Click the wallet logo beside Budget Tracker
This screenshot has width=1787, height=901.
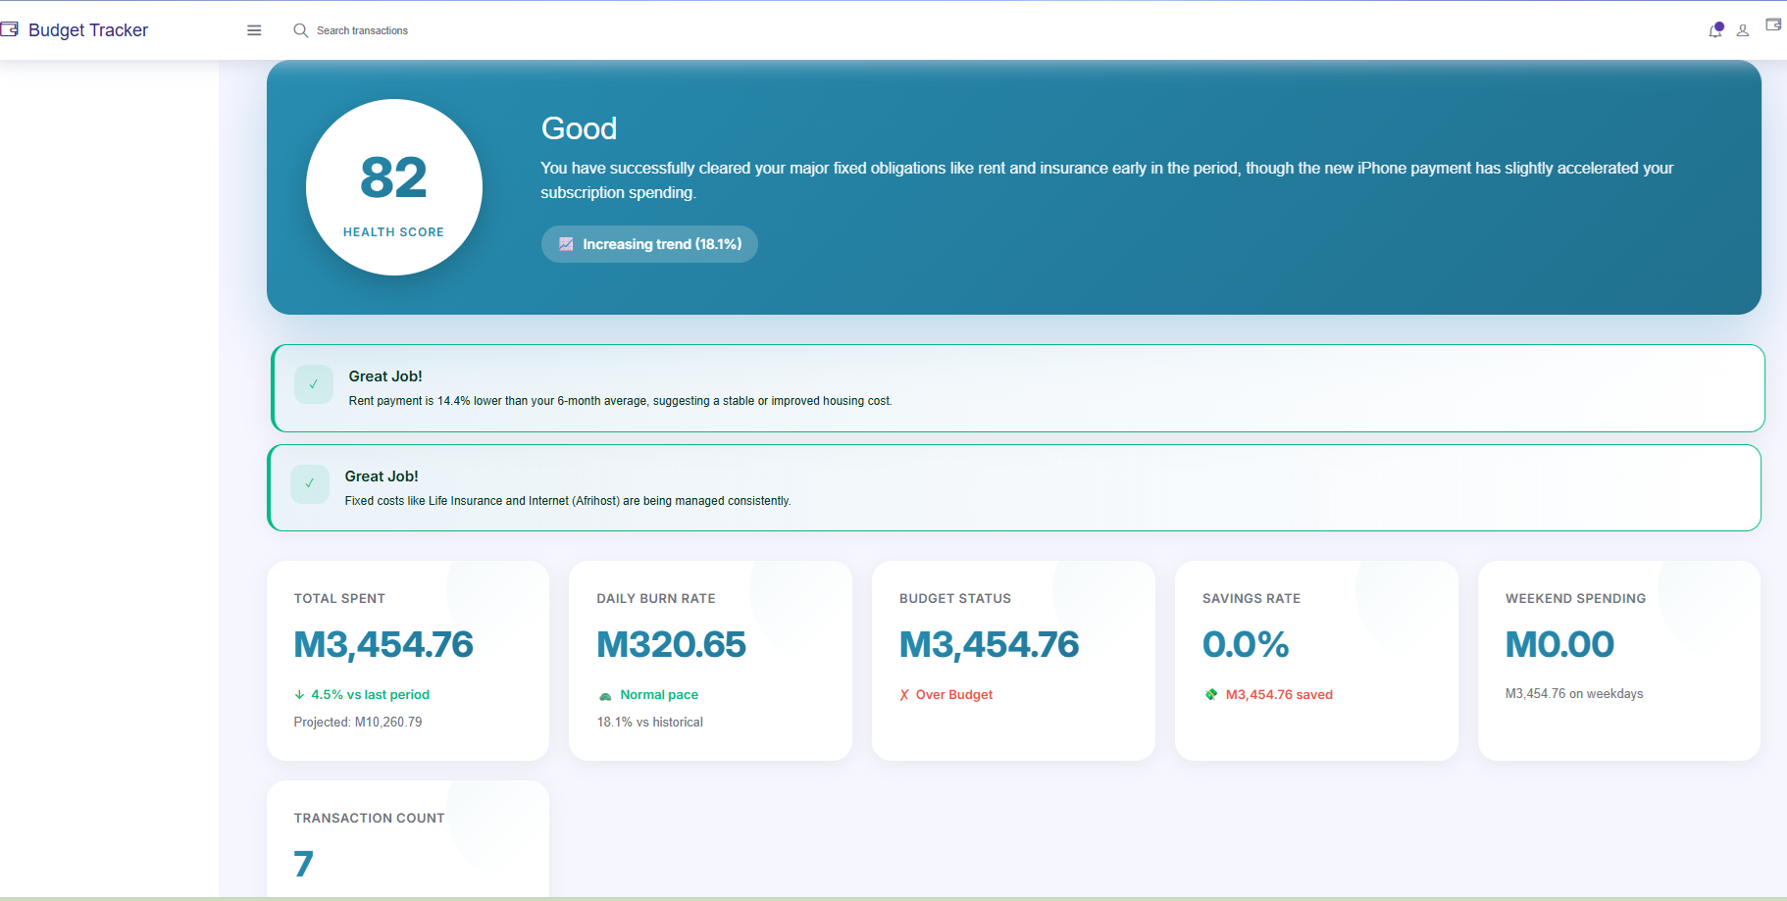(x=10, y=29)
